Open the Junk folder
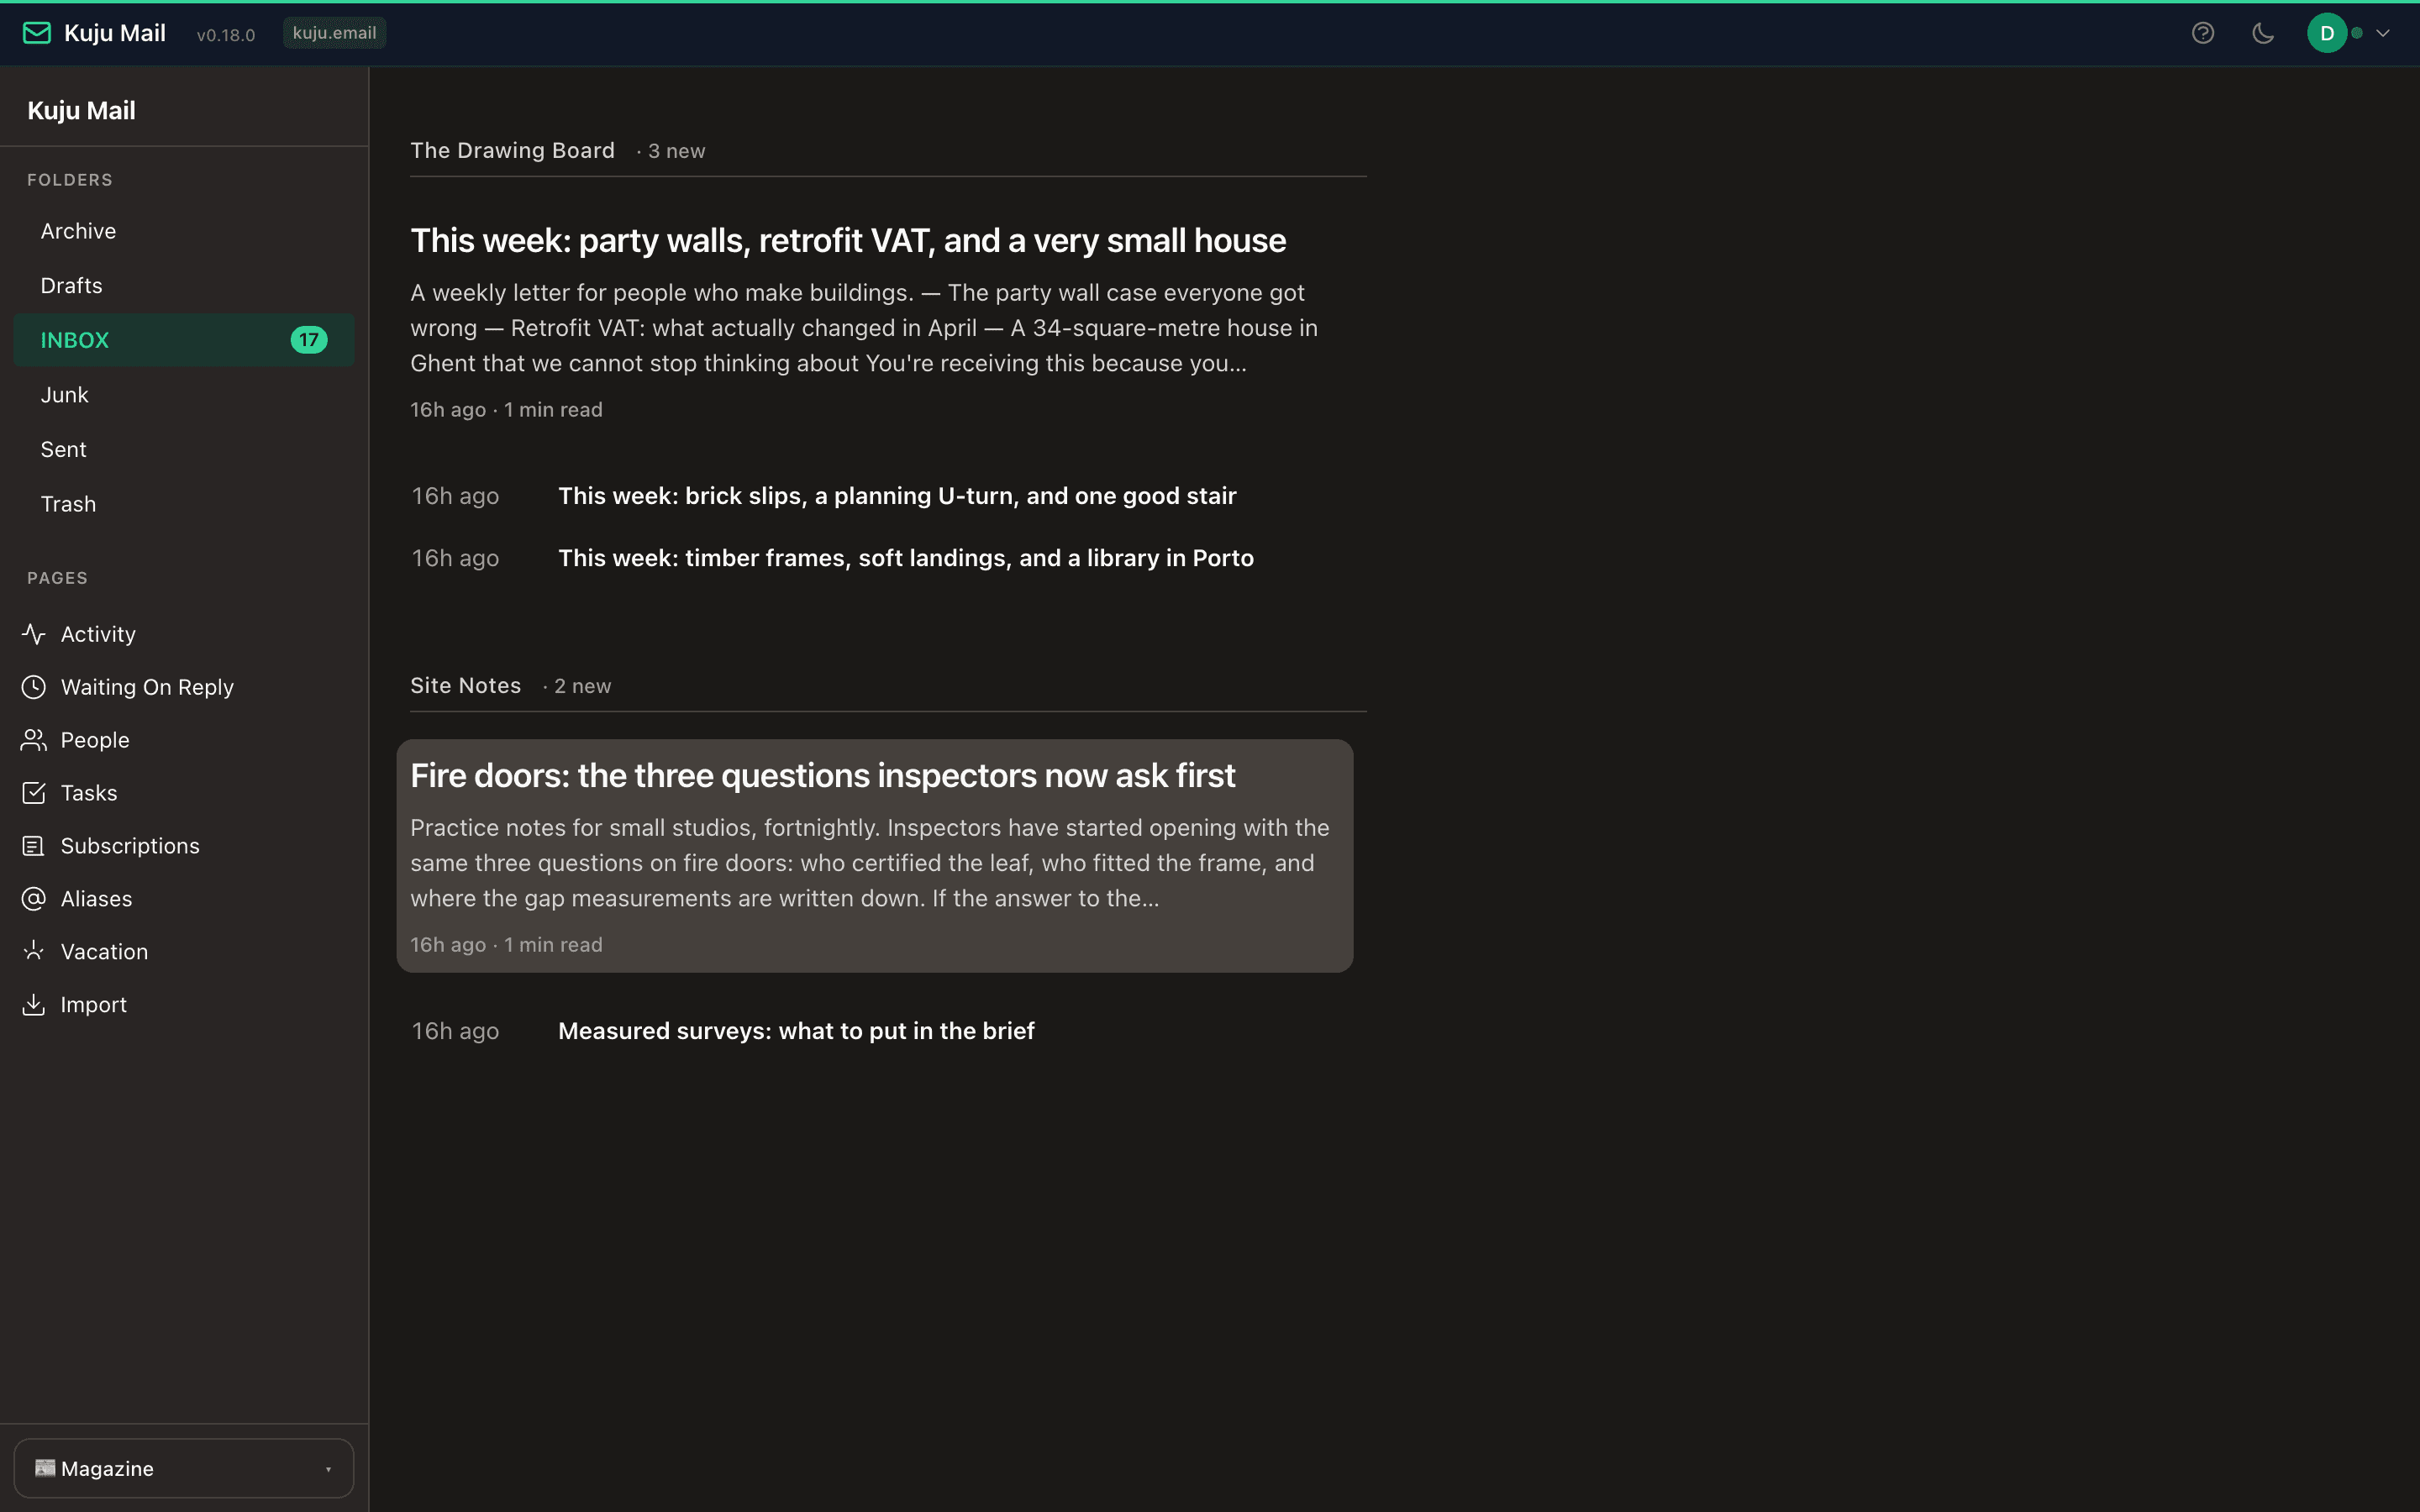 point(184,395)
